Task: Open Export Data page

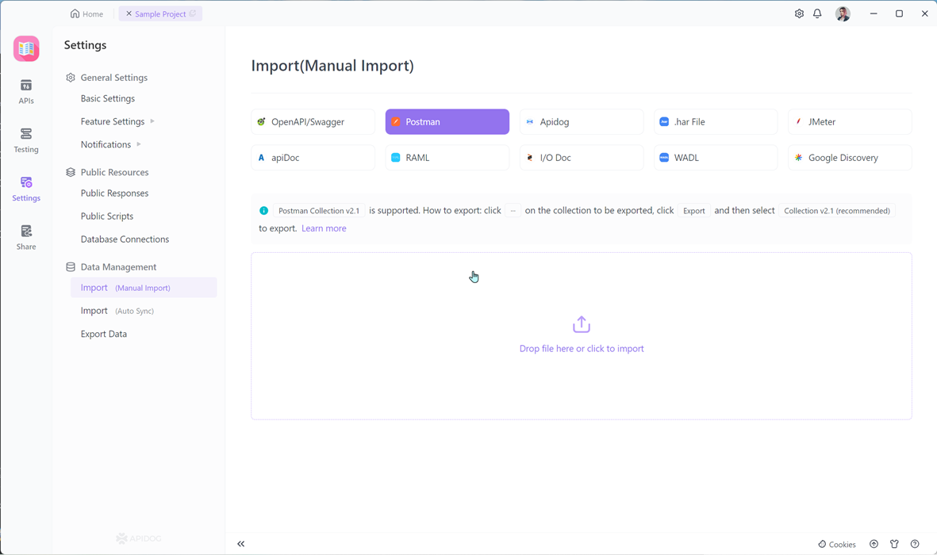Action: [104, 334]
